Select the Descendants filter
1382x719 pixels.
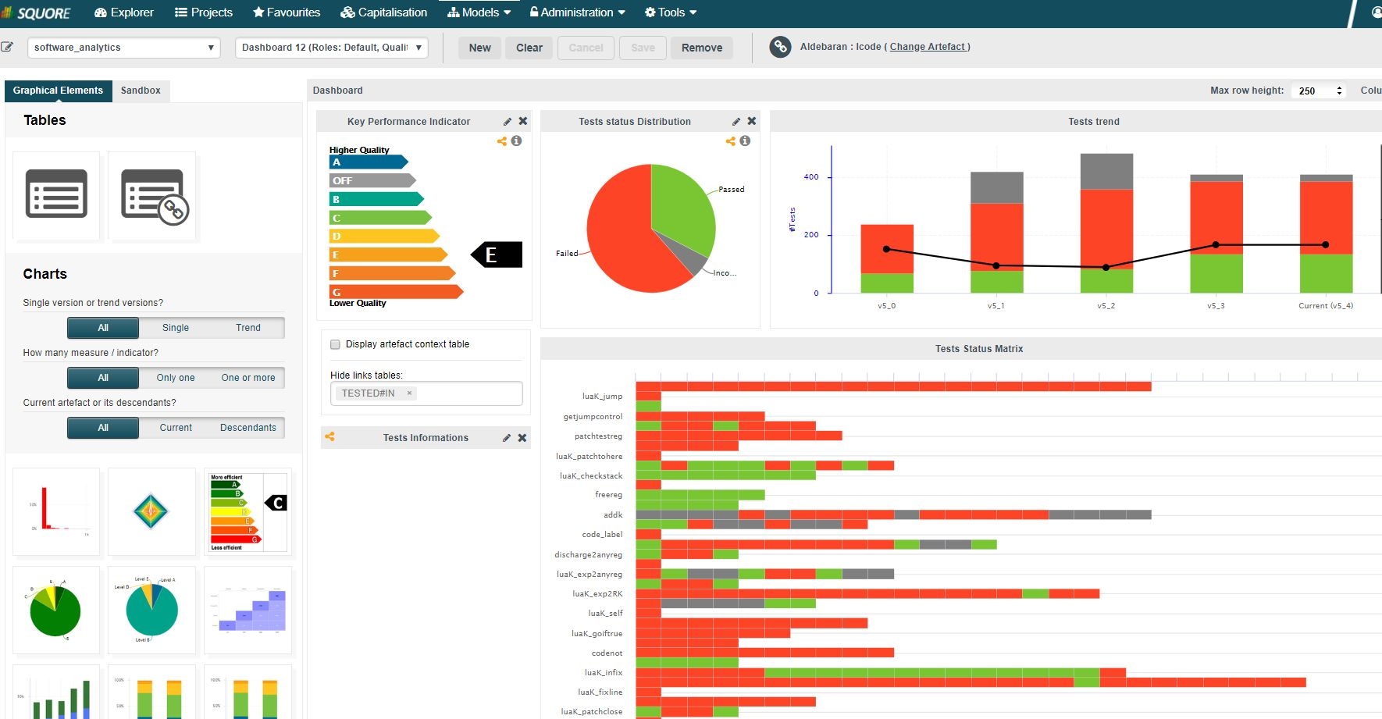coord(248,428)
